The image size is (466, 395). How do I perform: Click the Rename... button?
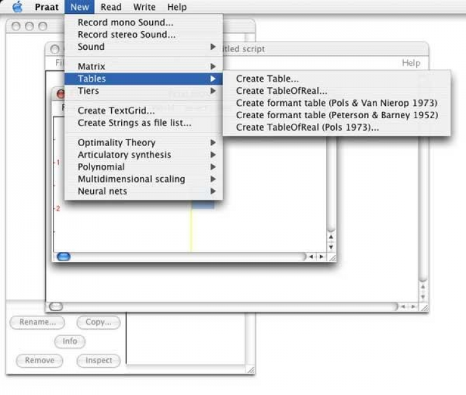click(37, 322)
